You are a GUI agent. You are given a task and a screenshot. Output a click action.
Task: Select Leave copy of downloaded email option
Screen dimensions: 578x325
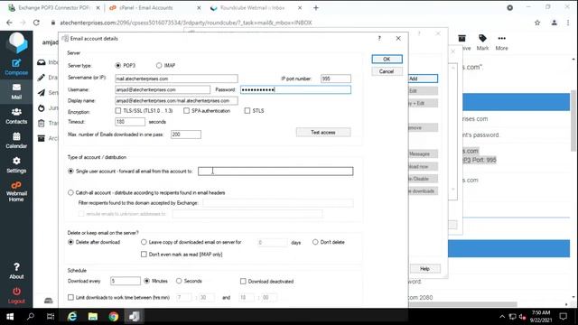144,242
